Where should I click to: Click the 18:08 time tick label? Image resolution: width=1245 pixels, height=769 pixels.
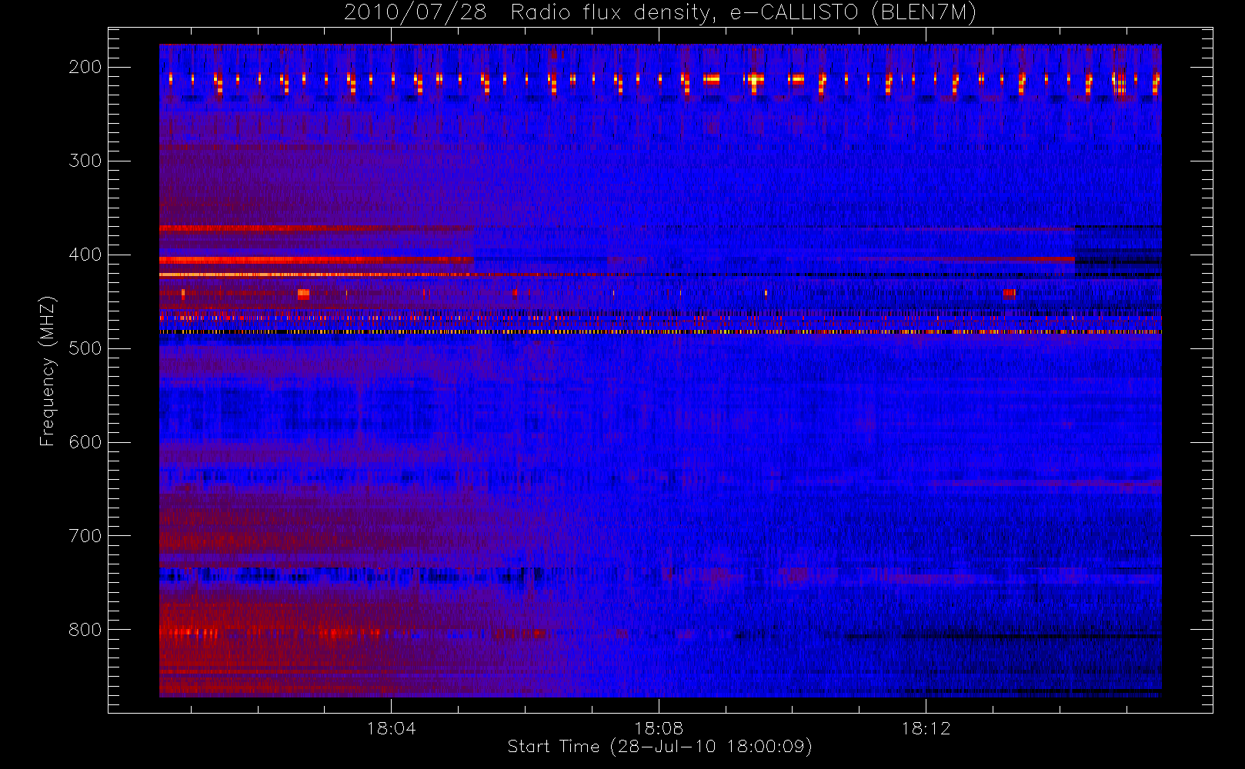click(659, 728)
